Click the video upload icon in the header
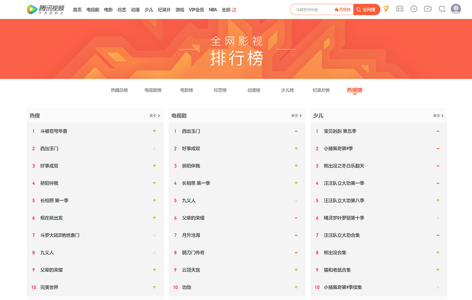 click(x=428, y=9)
